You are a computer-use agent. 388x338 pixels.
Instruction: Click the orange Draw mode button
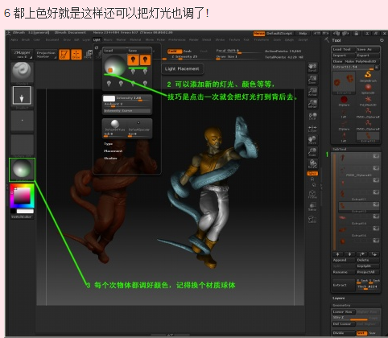coord(76,55)
